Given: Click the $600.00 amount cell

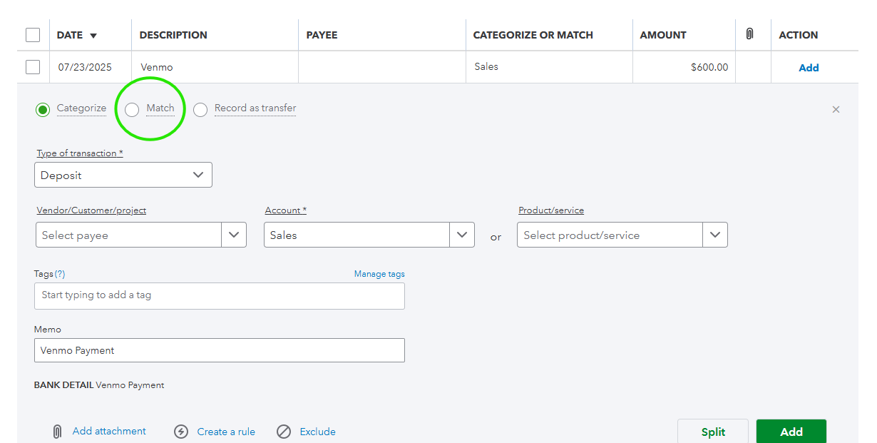Looking at the screenshot, I should coord(709,68).
